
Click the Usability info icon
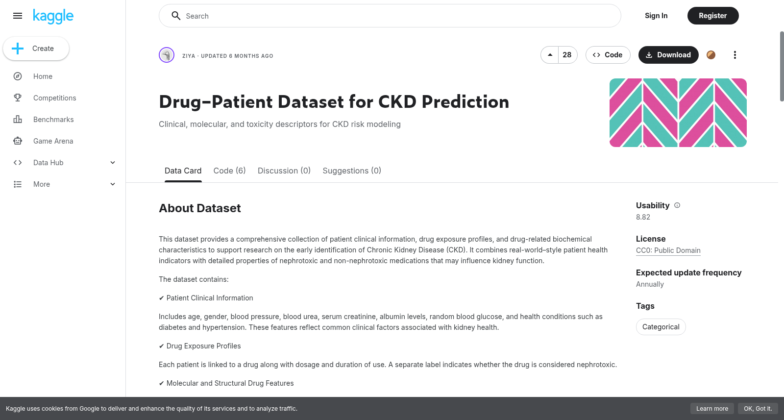coord(677,205)
